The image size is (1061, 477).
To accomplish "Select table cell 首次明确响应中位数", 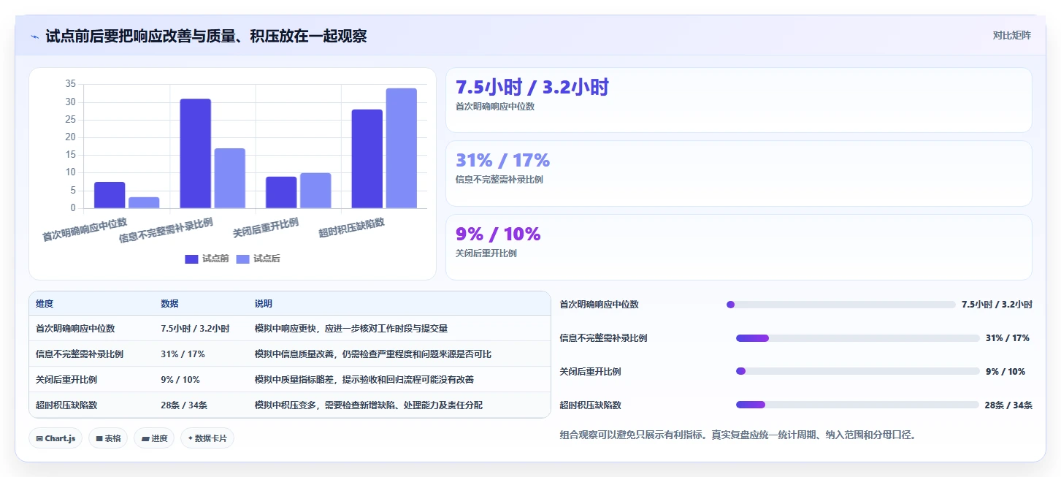I will coord(75,329).
